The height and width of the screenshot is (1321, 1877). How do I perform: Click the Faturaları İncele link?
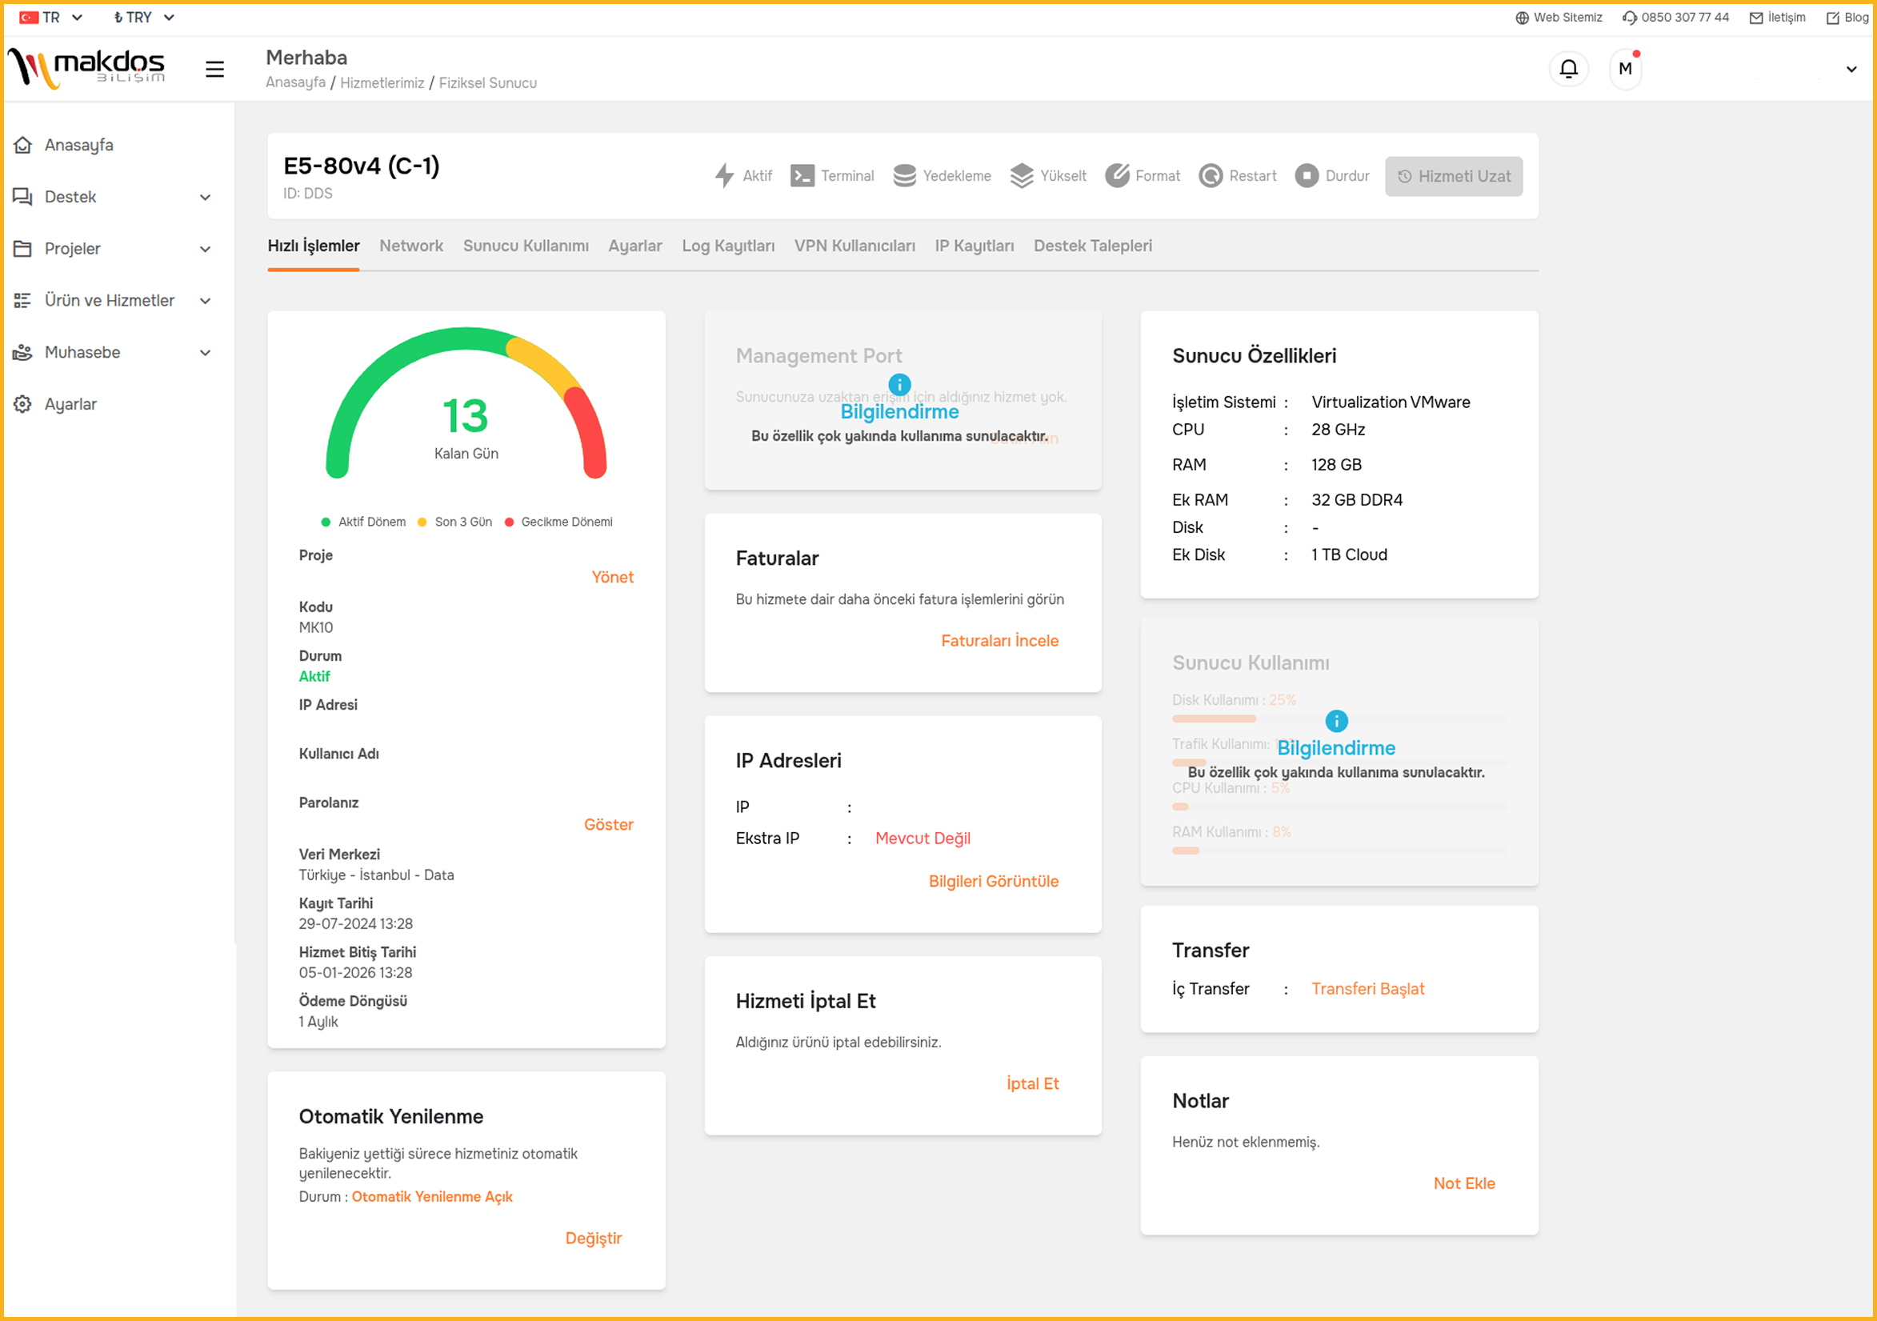[x=999, y=641]
